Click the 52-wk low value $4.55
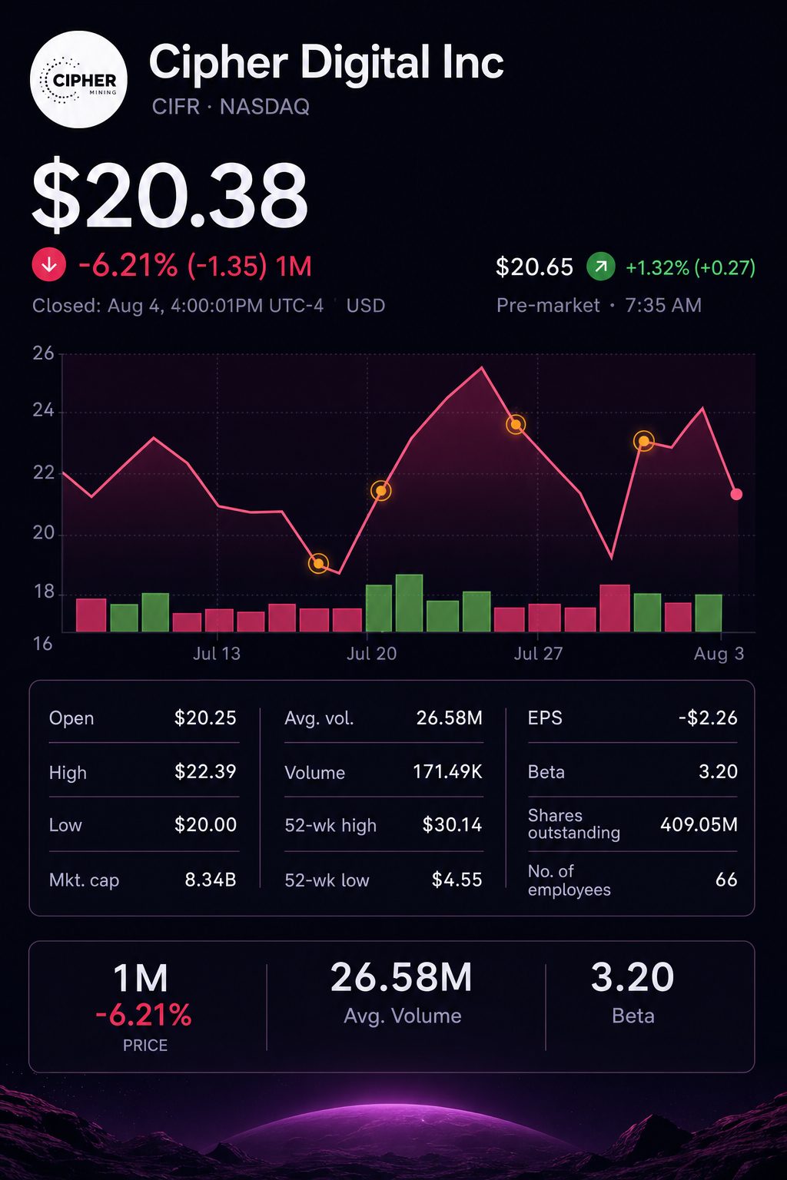Image resolution: width=787 pixels, height=1180 pixels. (x=457, y=880)
